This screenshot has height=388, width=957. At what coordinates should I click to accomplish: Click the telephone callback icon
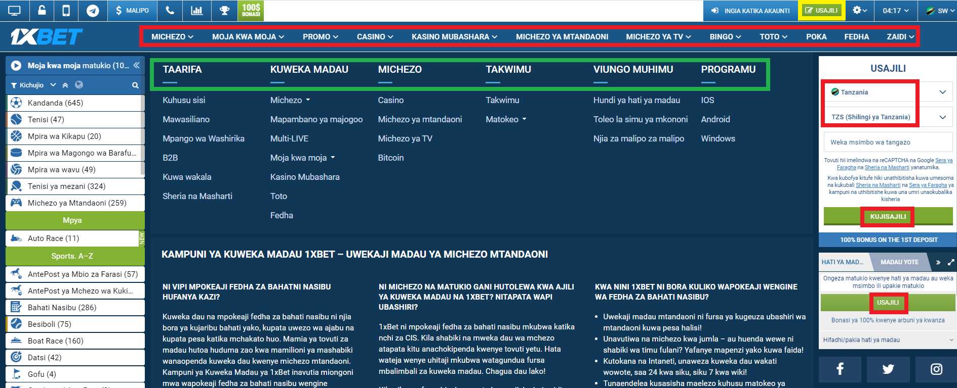[170, 11]
